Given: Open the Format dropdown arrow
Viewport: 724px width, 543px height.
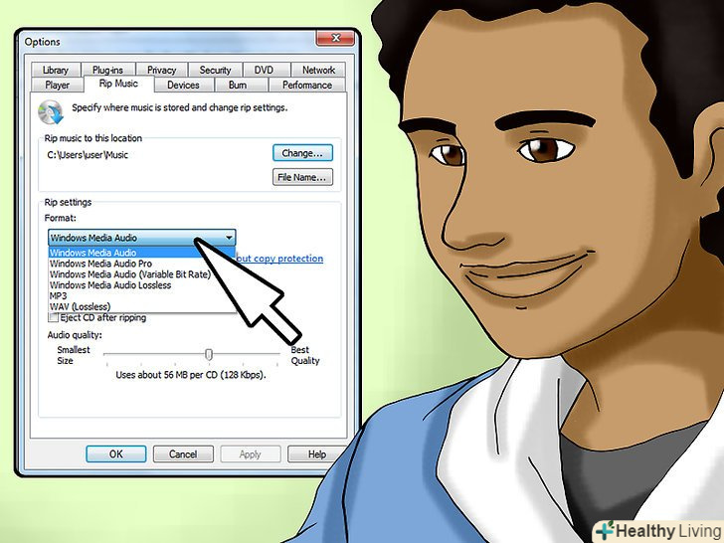Looking at the screenshot, I should tap(229, 238).
